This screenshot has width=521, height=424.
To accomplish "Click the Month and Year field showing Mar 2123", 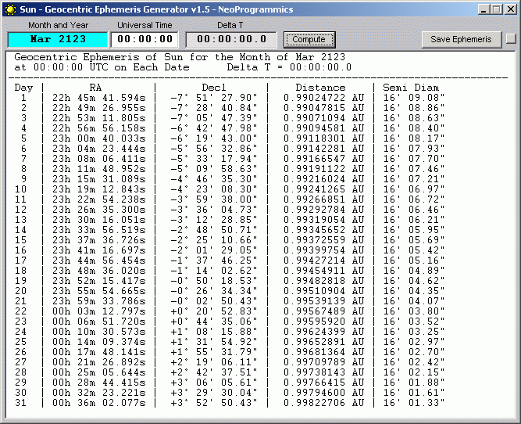I will point(57,39).
